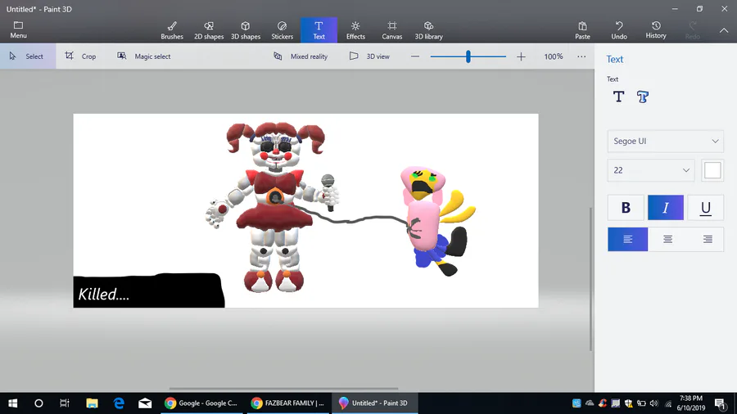Toggle 3D view mode

tap(369, 56)
